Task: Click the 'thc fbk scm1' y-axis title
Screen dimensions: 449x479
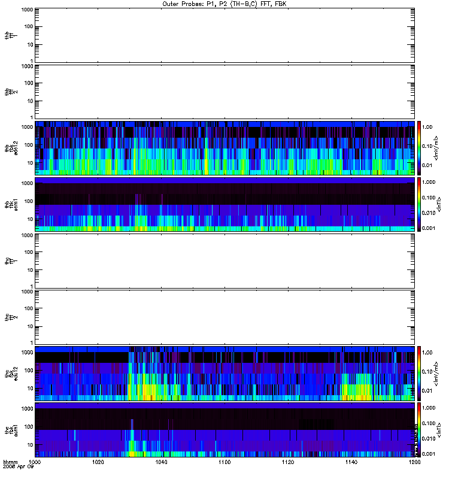Action: (11, 430)
